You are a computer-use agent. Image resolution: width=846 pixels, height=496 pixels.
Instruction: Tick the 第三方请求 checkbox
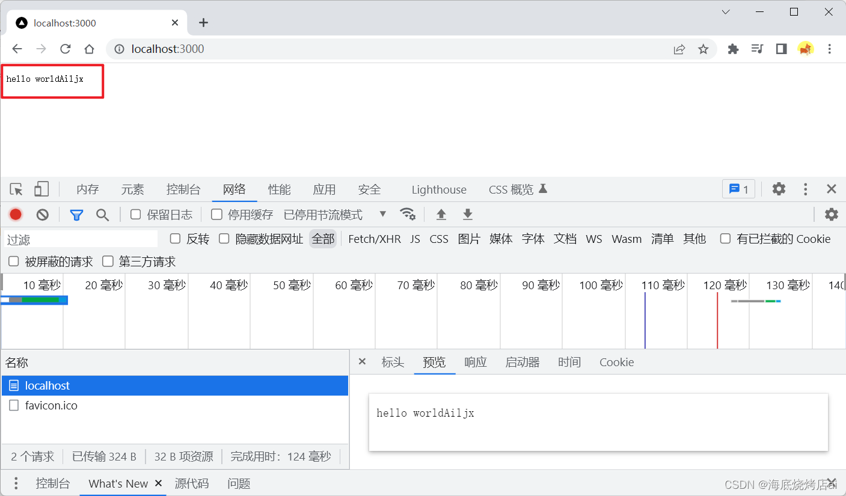point(108,262)
